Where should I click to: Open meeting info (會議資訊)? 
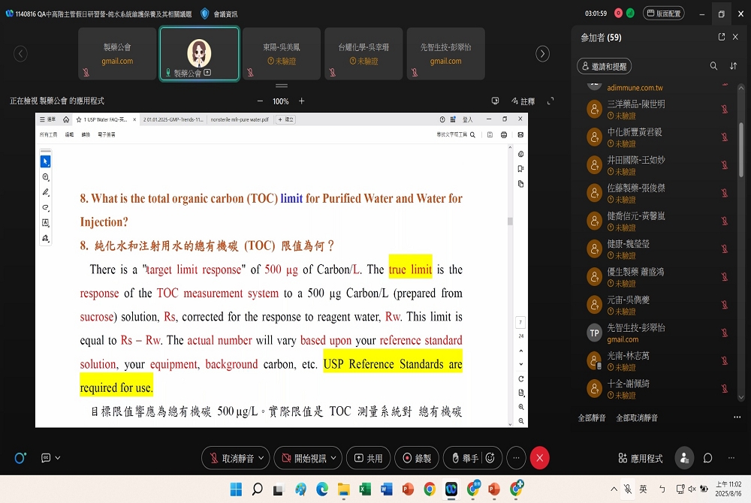coord(219,14)
